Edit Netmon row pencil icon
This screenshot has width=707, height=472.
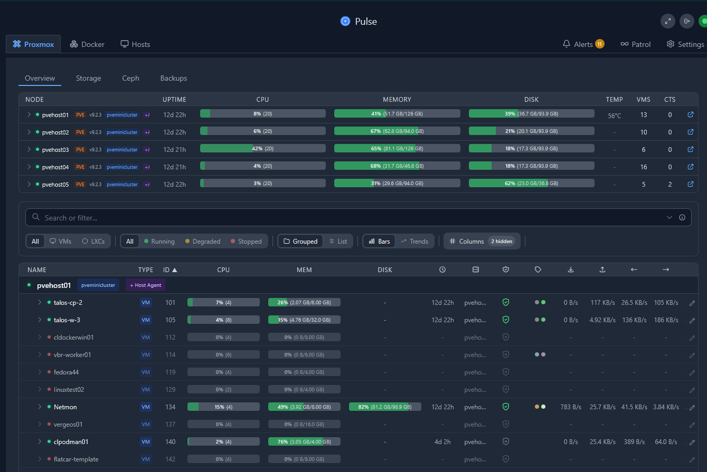click(x=692, y=408)
